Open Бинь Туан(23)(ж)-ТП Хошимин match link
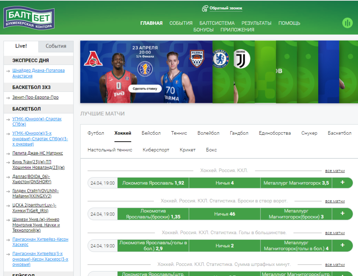 pyautogui.click(x=38, y=164)
